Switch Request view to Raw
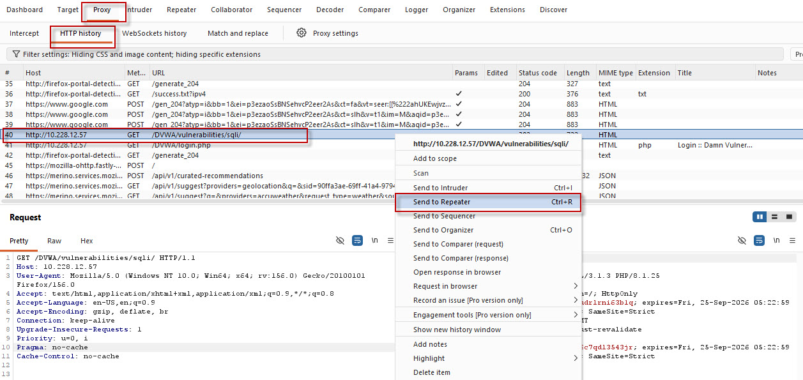803x380 pixels. pyautogui.click(x=54, y=241)
